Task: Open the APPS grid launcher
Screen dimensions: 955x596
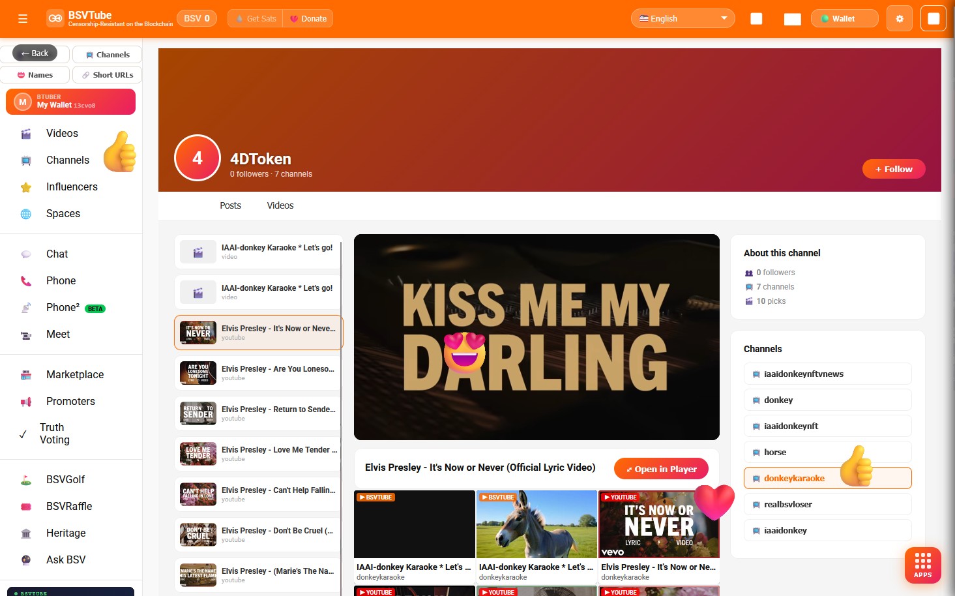Action: click(922, 565)
